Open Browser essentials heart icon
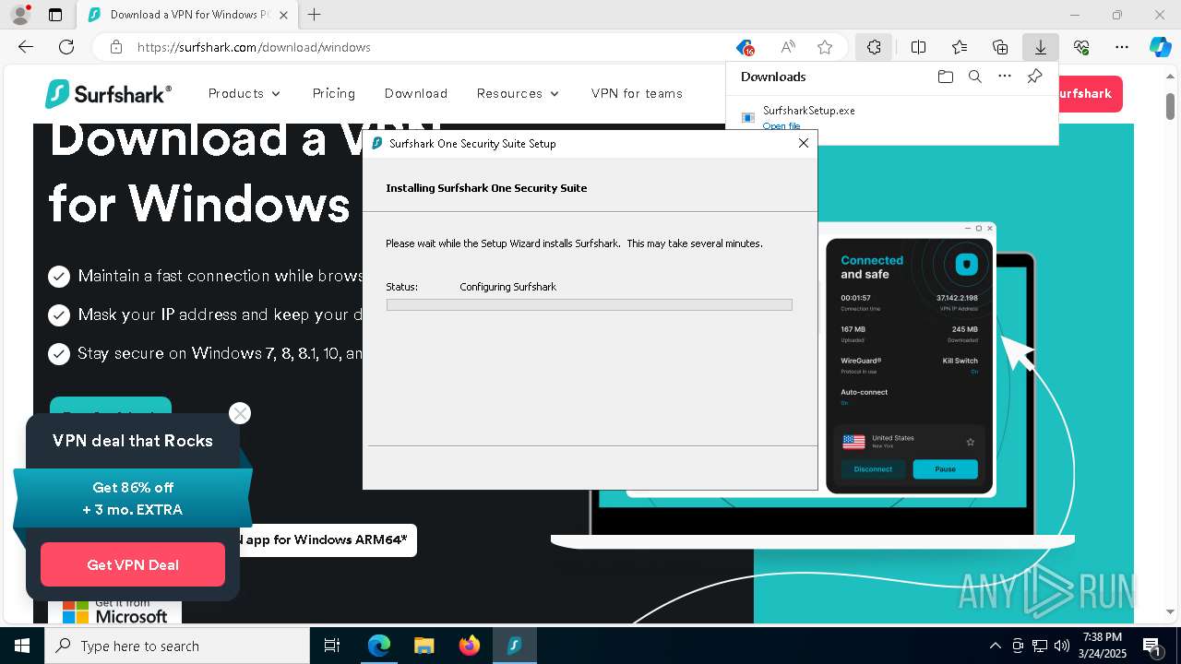 [x=1081, y=47]
